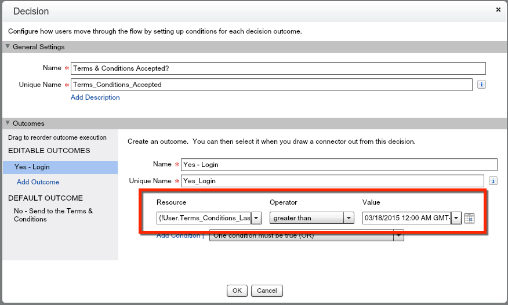Image resolution: width=508 pixels, height=305 pixels.
Task: Click the info icon beside General Unique Name
Action: point(481,85)
